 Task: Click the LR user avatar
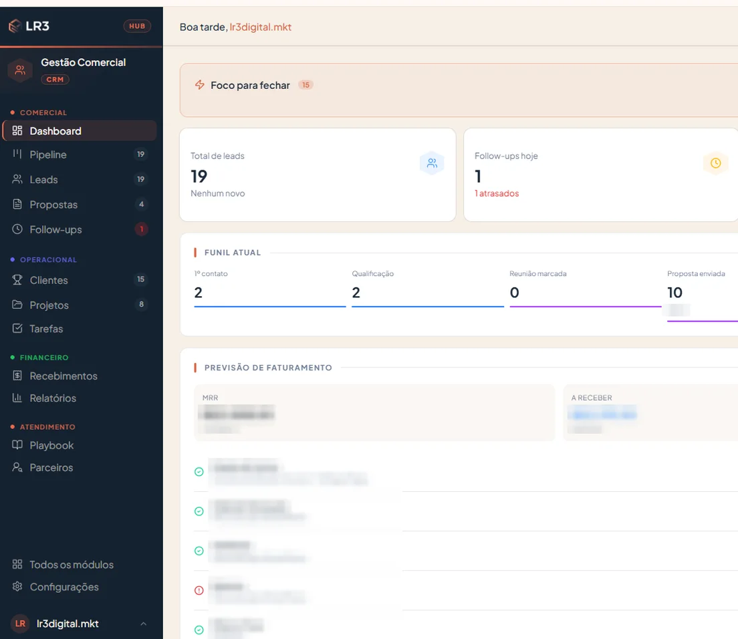[x=20, y=624]
